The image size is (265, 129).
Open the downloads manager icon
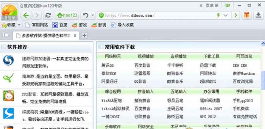258,15
